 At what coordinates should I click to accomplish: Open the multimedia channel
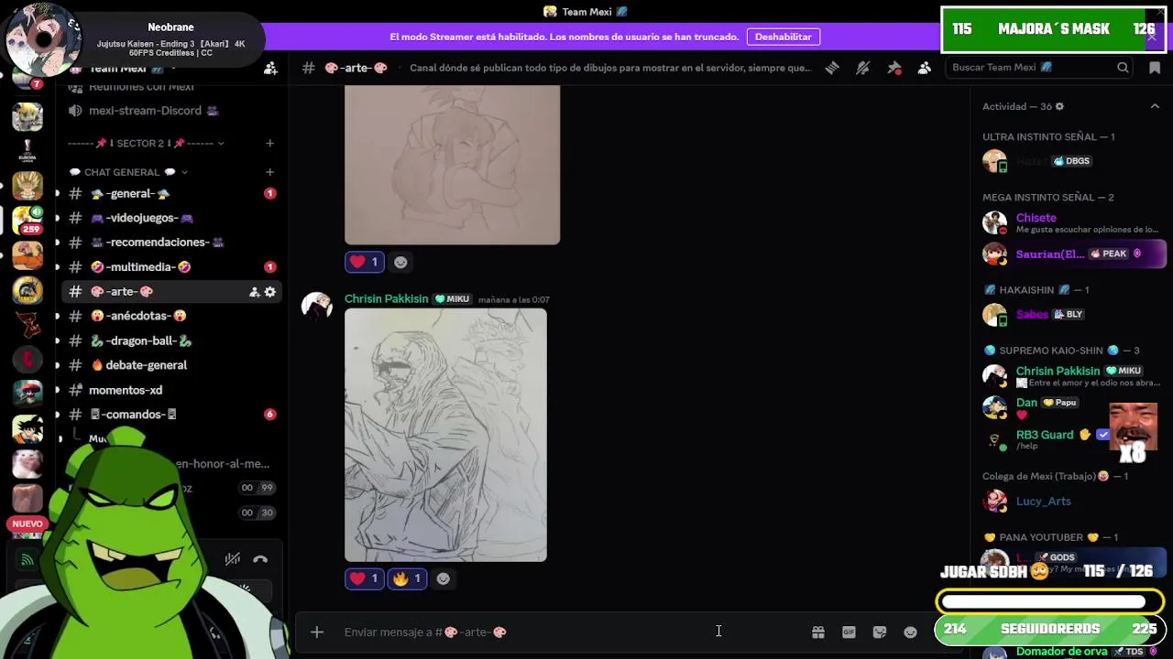click(172, 267)
